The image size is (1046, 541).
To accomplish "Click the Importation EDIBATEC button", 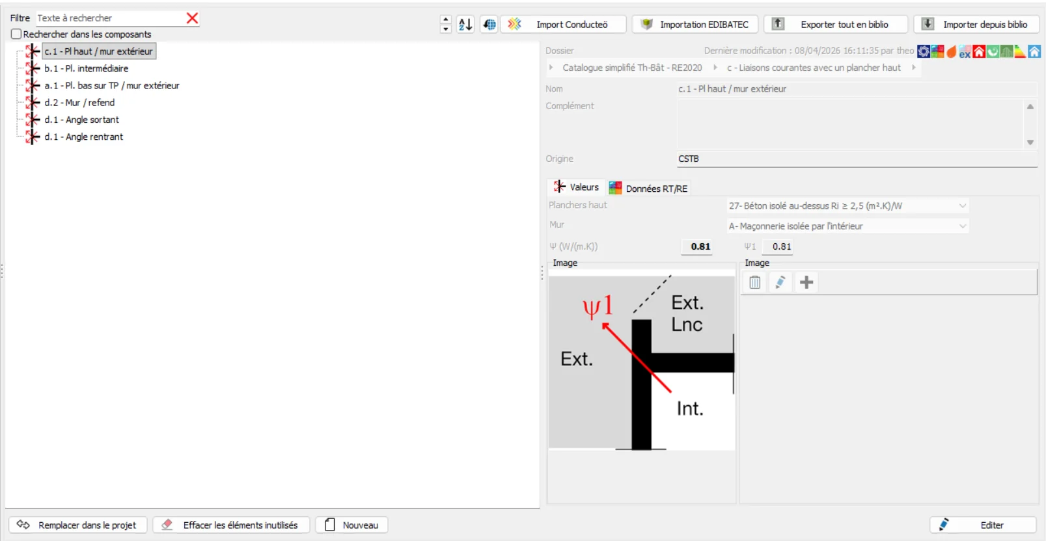I will 695,25.
